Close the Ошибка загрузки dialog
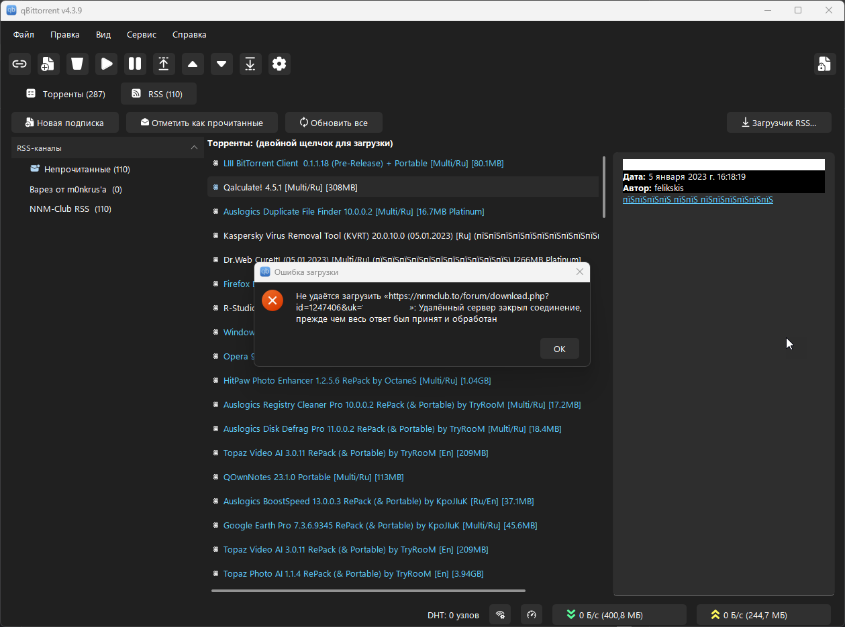The height and width of the screenshot is (627, 845). click(580, 272)
